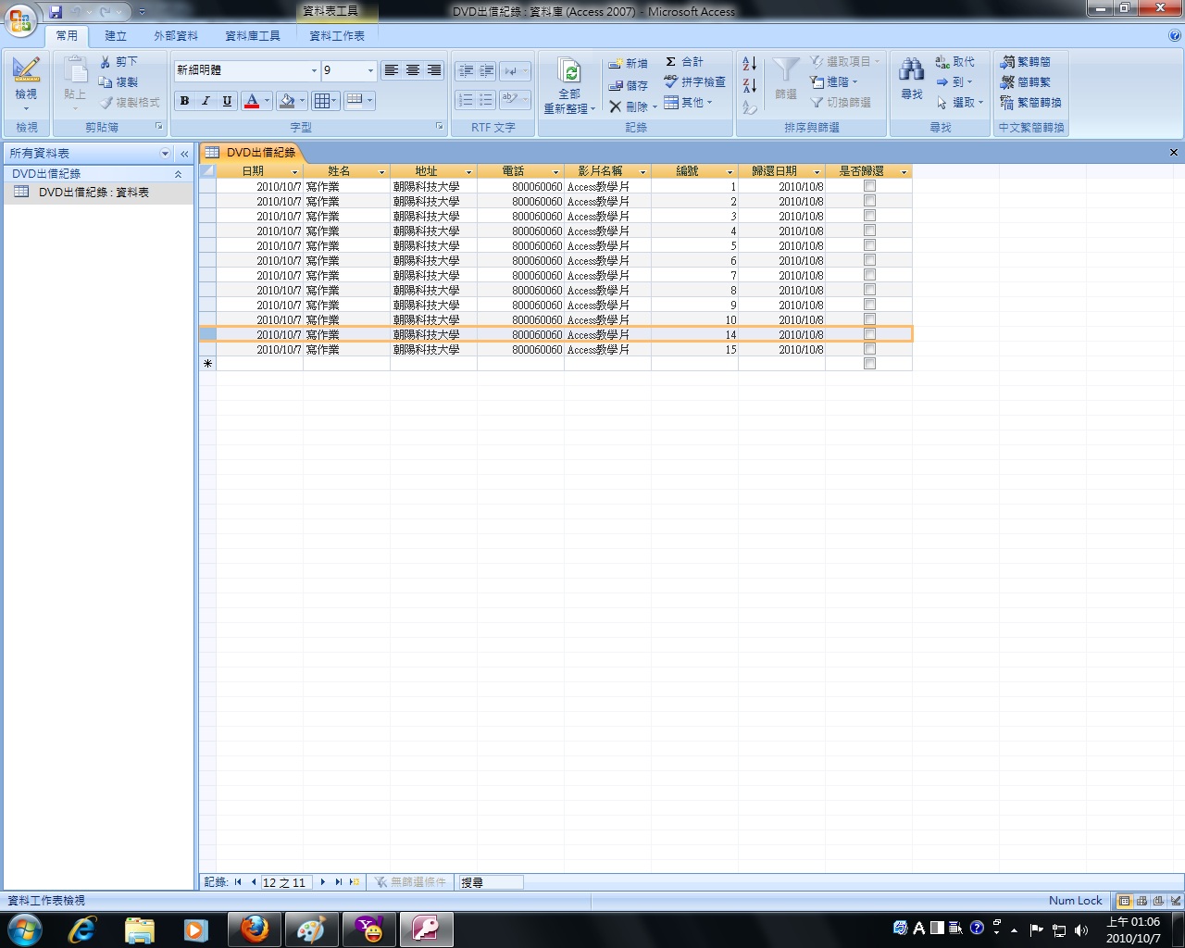Image resolution: width=1185 pixels, height=948 pixels.
Task: Click 其他 (More) records button
Action: click(689, 102)
